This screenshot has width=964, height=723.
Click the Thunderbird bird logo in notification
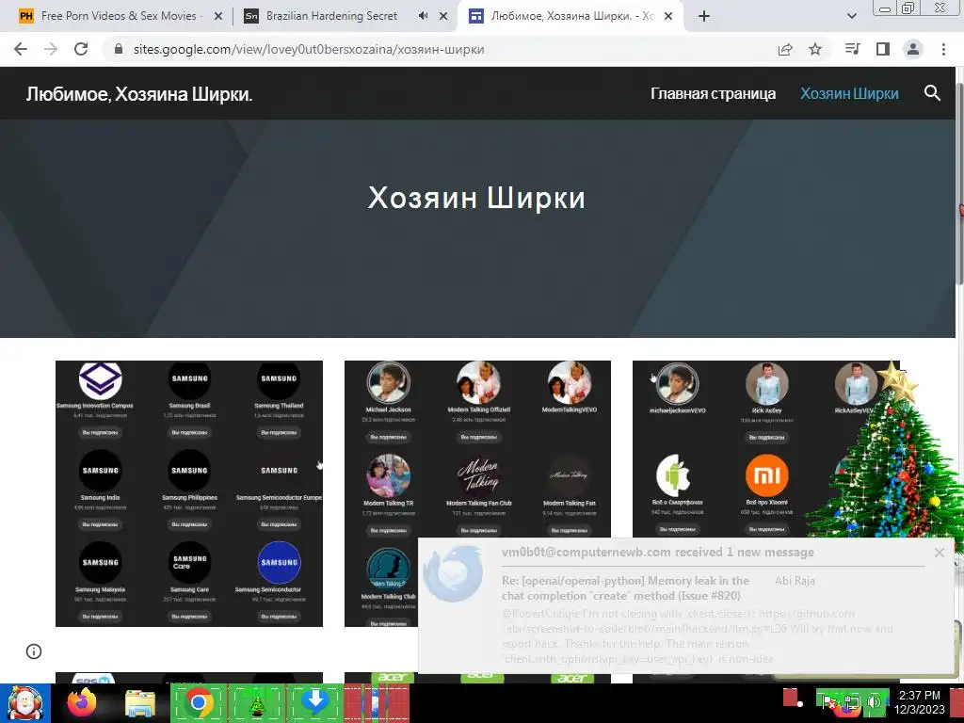tap(454, 573)
